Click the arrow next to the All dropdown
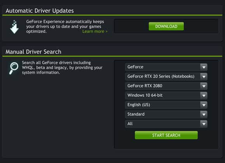The width and height of the screenshot is (225, 163). [204, 124]
